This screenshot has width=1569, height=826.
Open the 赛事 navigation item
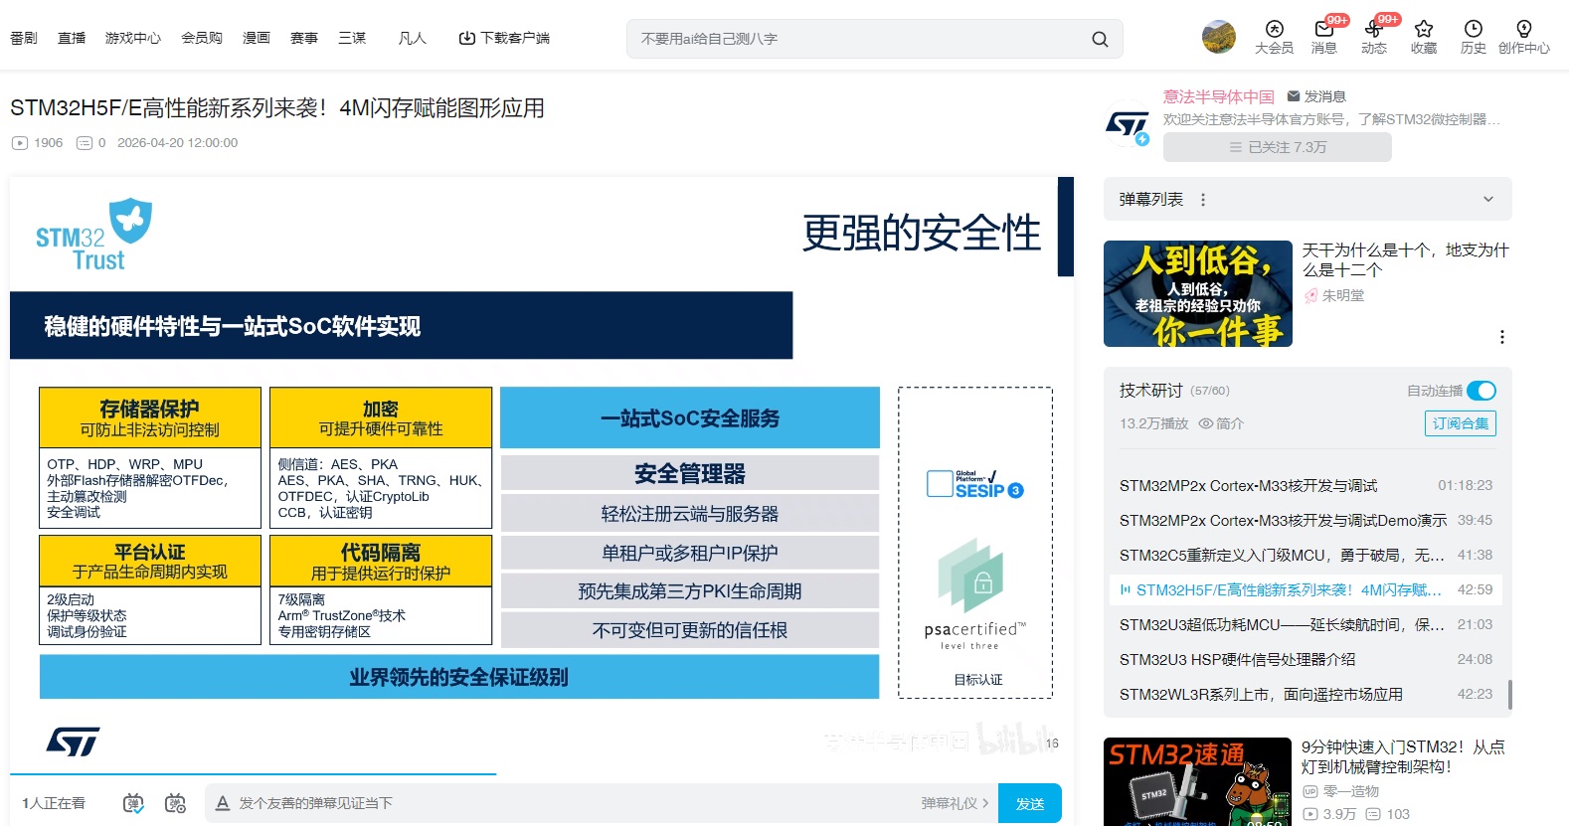(x=304, y=38)
